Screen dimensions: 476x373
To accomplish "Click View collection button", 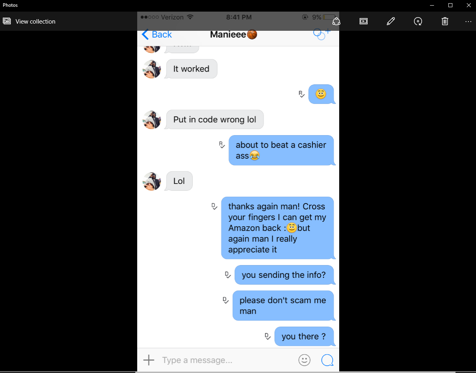I will coord(29,21).
